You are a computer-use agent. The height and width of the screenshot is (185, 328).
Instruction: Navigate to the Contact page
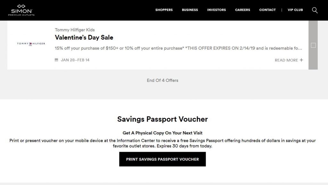point(267,10)
